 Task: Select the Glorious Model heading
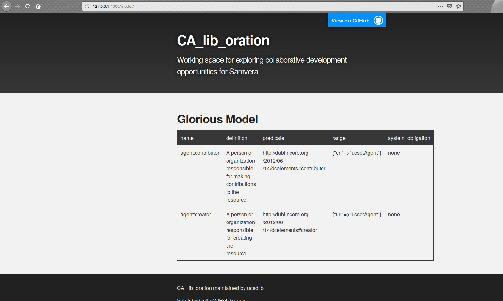coord(217,119)
